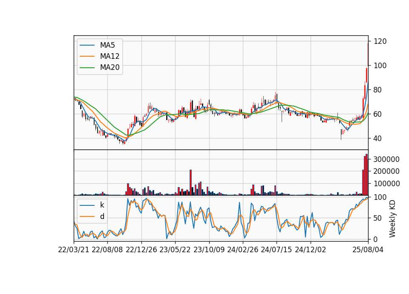Viewport: 409px width, 294px height.
Task: Click the 120 price axis label
Action: [380, 41]
